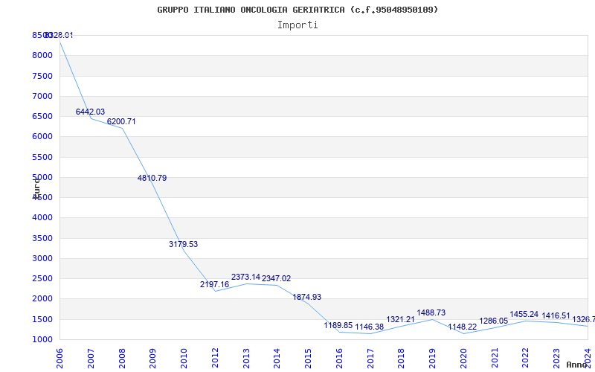Click the 2006 x-axis year label
Image resolution: width=595 pixels, height=372 pixels.
(x=59, y=358)
